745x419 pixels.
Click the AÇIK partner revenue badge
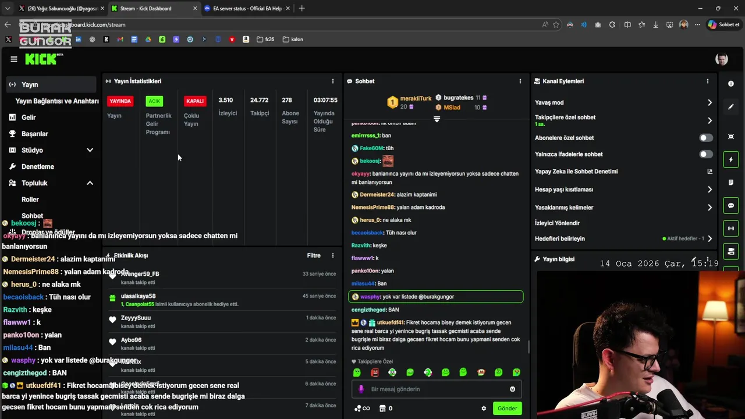click(154, 101)
